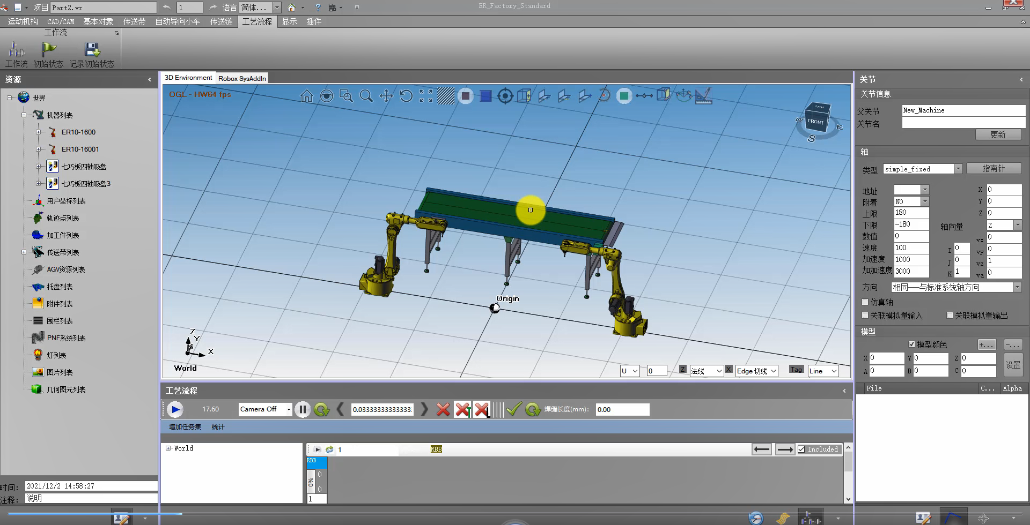
Task: Open the 传送带 menu tab
Action: coord(134,21)
